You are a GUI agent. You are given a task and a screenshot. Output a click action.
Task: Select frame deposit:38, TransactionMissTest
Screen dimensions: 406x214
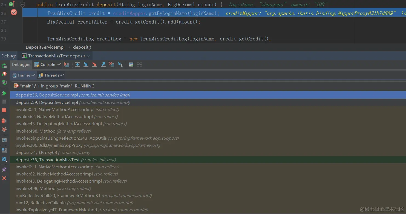click(x=208, y=160)
